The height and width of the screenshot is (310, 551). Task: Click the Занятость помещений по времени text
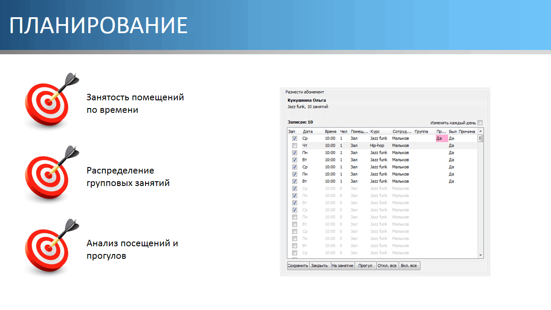click(135, 103)
